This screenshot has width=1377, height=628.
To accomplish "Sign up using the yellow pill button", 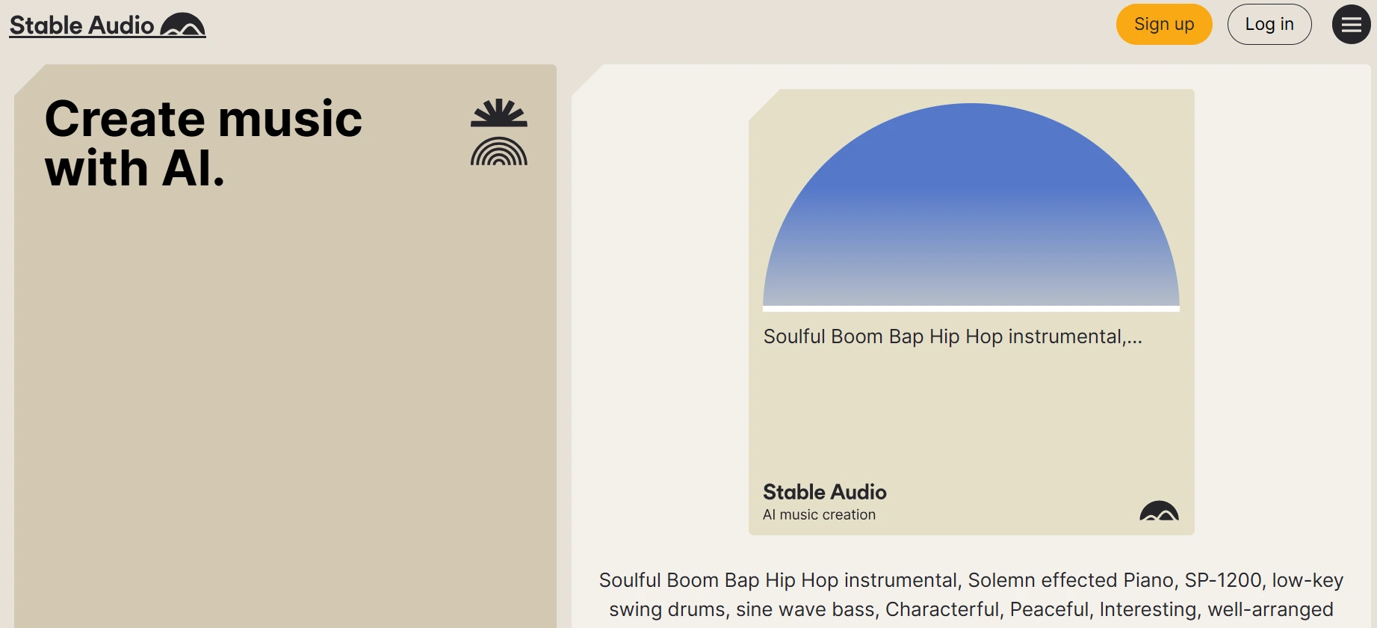I will click(1163, 24).
